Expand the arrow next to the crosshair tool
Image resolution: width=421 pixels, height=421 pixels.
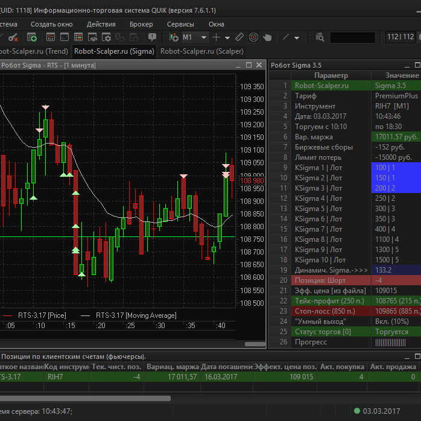pyautogui.click(x=228, y=37)
